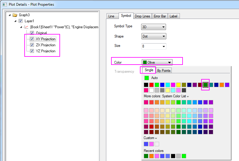Click the Graph3 folder icon
Screen dimensions: 239x161
point(15,15)
